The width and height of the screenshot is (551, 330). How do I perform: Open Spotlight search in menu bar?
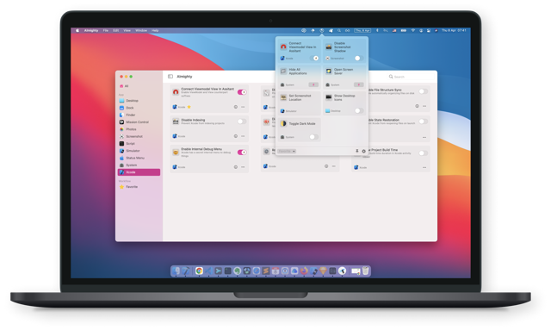tap(339, 31)
